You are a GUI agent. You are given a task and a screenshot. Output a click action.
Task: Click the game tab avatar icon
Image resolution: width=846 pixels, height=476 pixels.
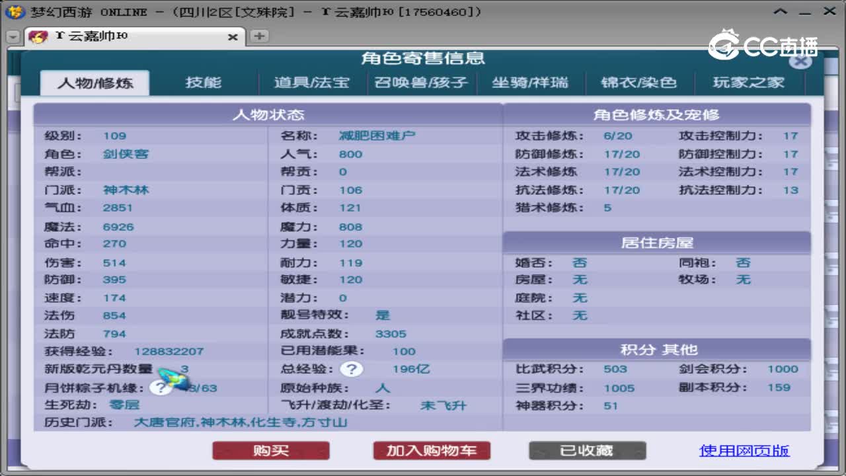pos(39,36)
